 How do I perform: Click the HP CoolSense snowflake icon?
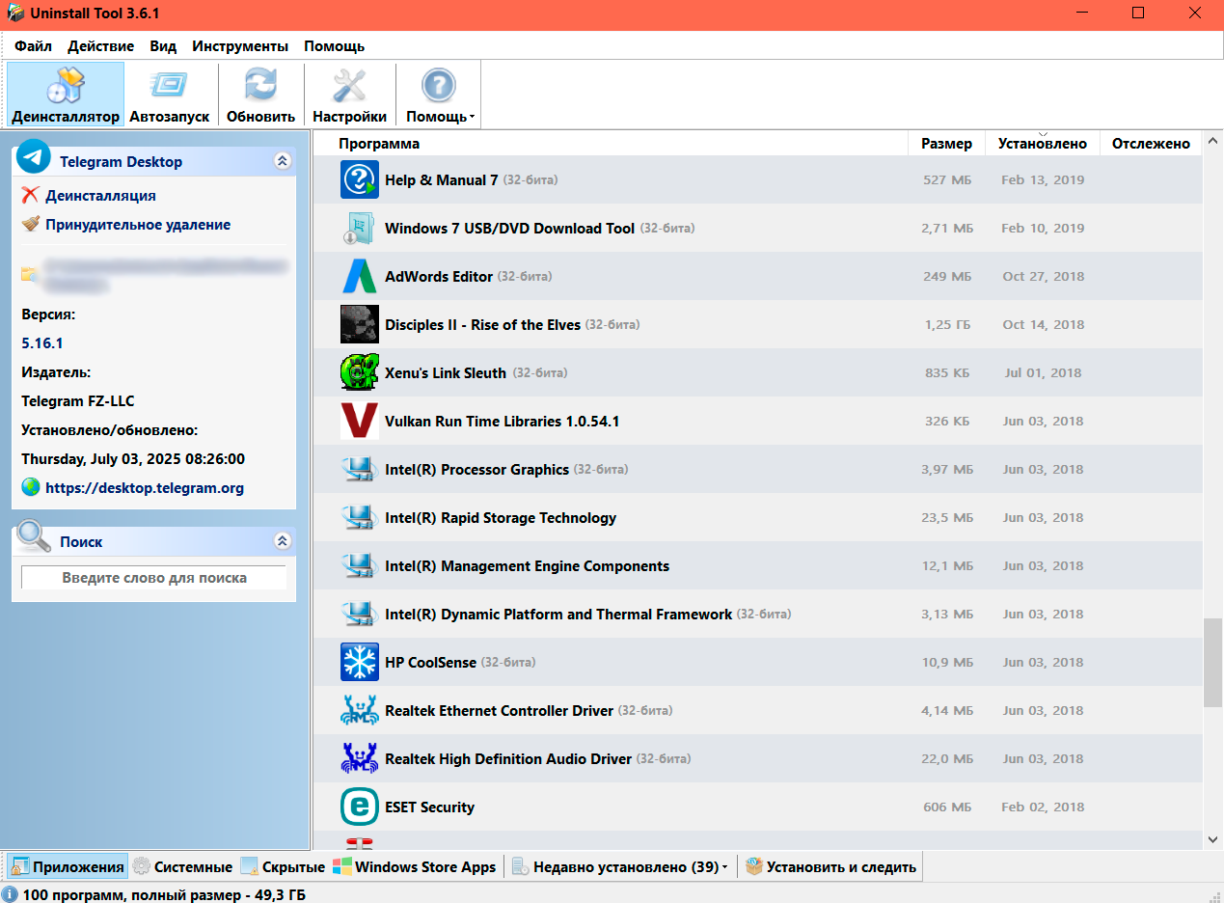point(359,662)
